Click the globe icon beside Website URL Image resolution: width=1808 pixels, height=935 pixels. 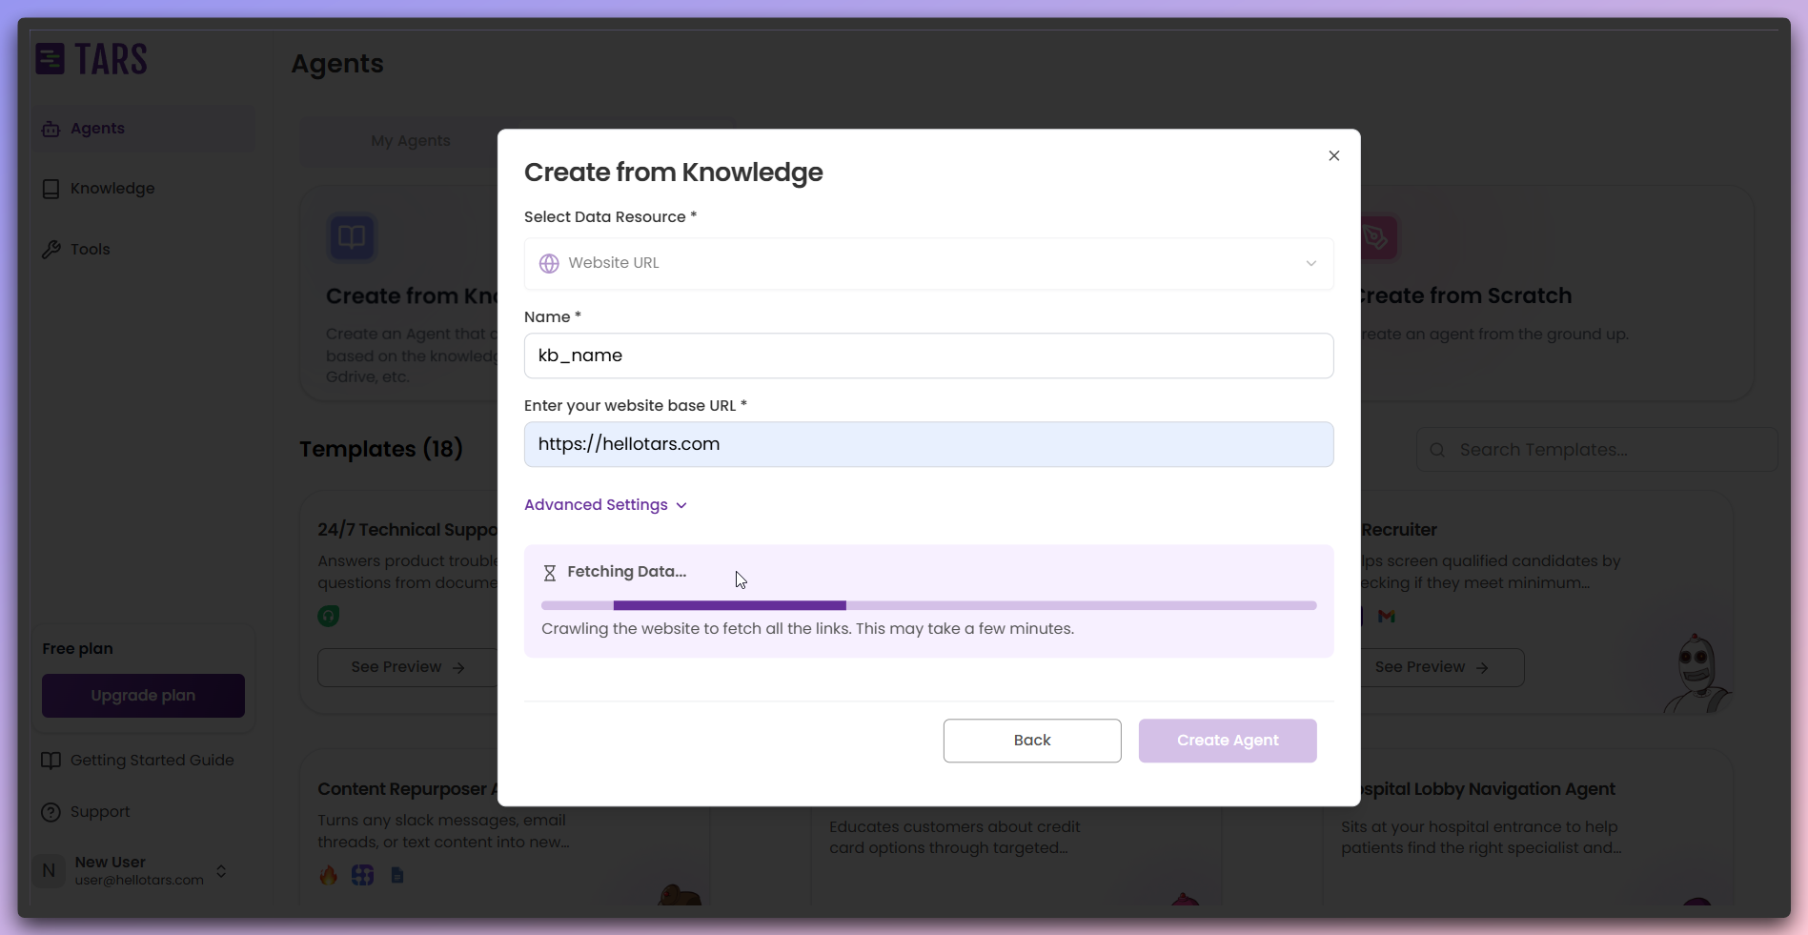tap(549, 263)
